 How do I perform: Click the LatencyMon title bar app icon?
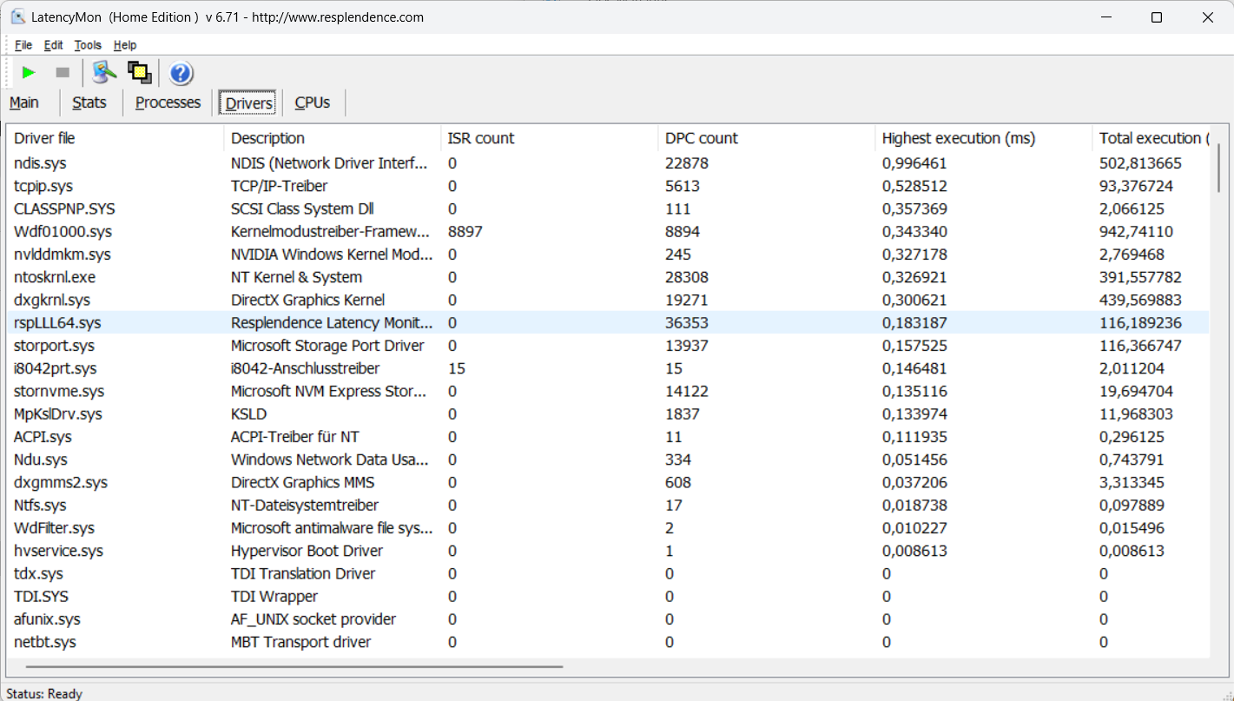point(17,17)
